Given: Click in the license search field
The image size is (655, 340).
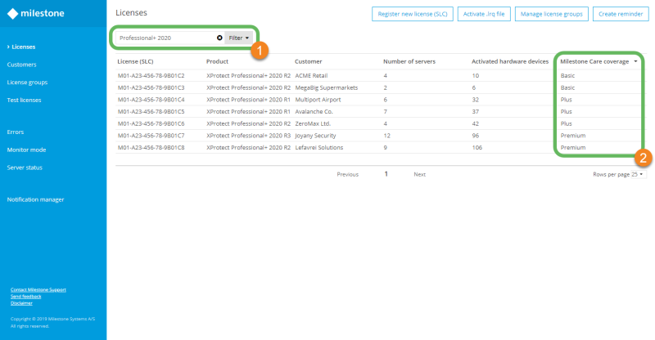Looking at the screenshot, I should 164,38.
